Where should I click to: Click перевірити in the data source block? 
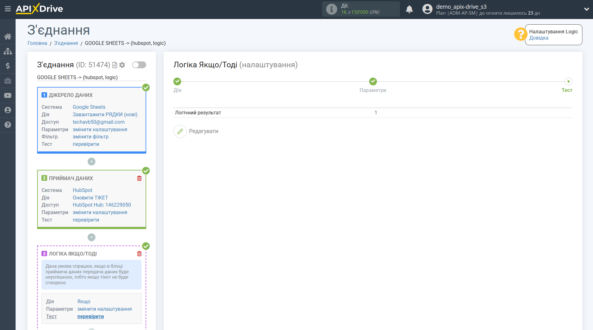86,144
